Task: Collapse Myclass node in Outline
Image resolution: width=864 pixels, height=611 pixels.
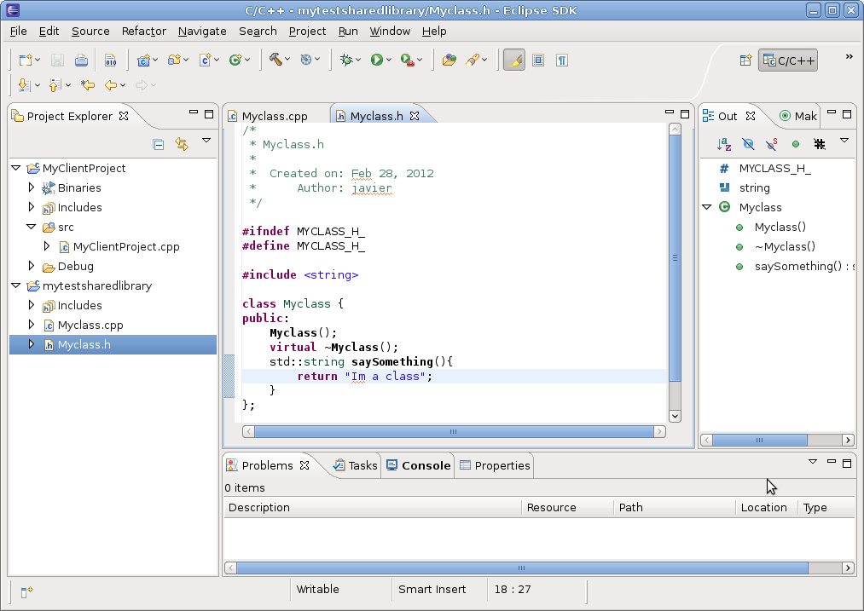Action: [707, 207]
